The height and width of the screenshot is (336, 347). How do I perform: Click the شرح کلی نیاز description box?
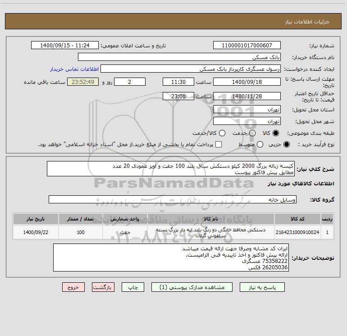tap(171, 169)
